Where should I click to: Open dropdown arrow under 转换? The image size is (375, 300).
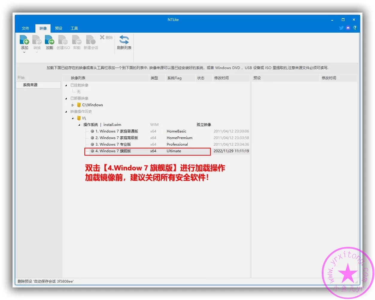37,52
